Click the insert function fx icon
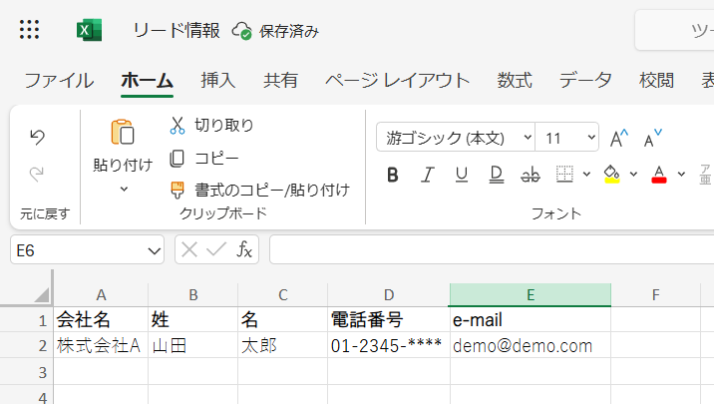The image size is (714, 404). [x=244, y=249]
